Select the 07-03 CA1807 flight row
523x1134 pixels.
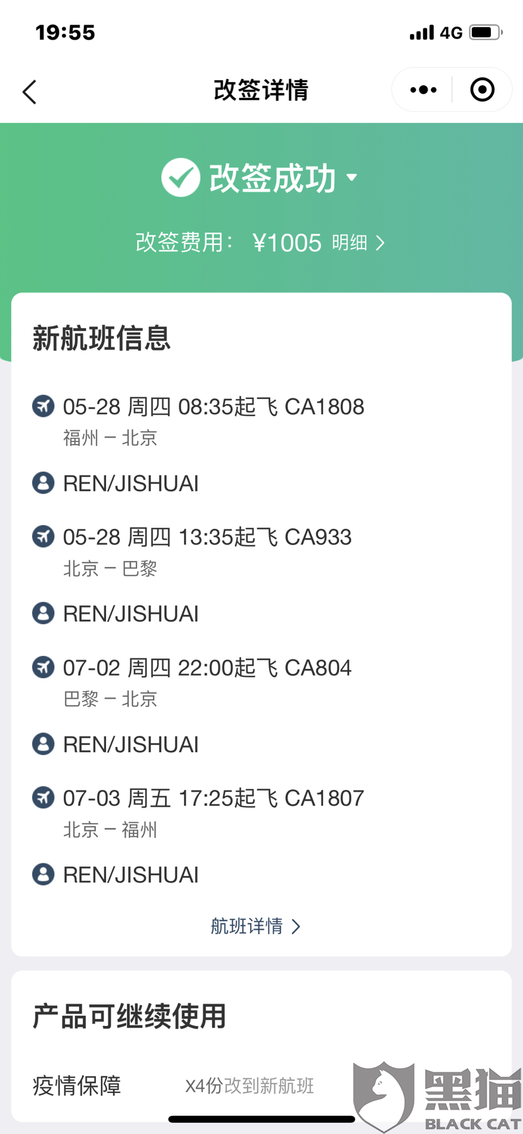click(x=213, y=798)
